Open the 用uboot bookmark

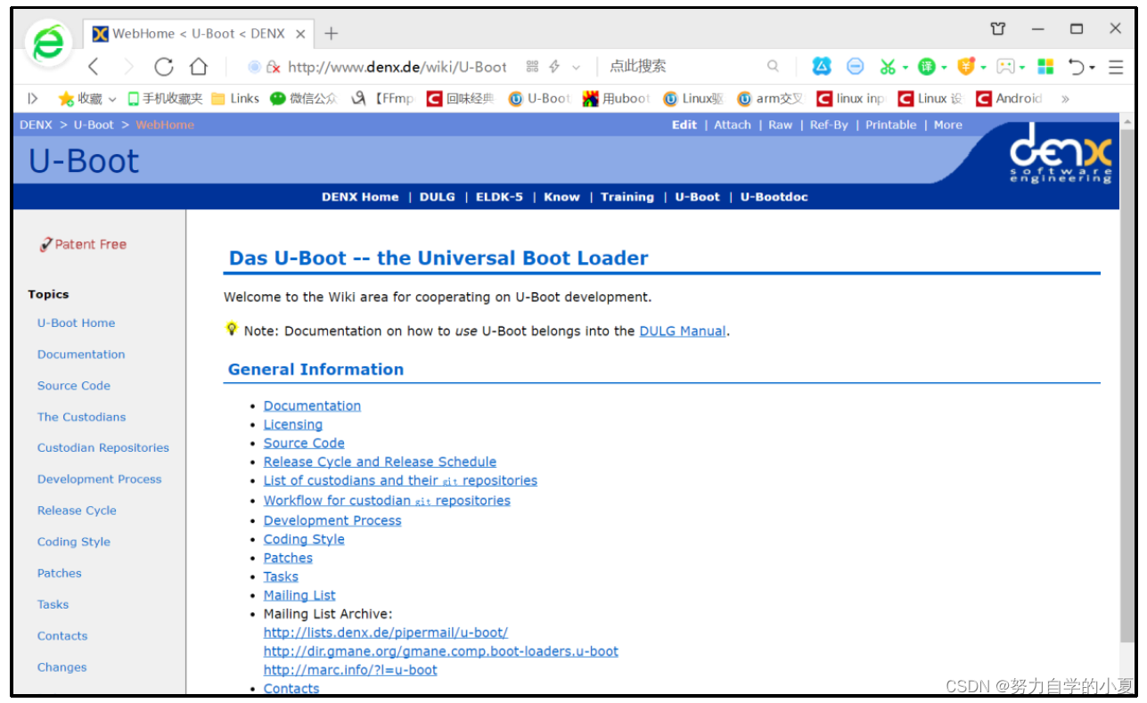(x=617, y=99)
